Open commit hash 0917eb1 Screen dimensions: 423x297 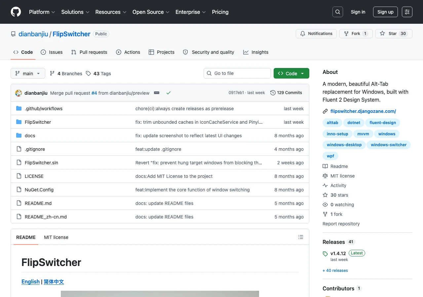(236, 93)
